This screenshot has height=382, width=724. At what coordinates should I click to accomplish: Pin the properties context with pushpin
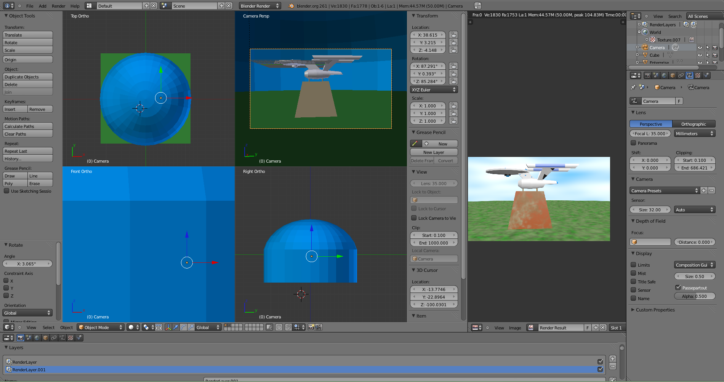pyautogui.click(x=633, y=87)
